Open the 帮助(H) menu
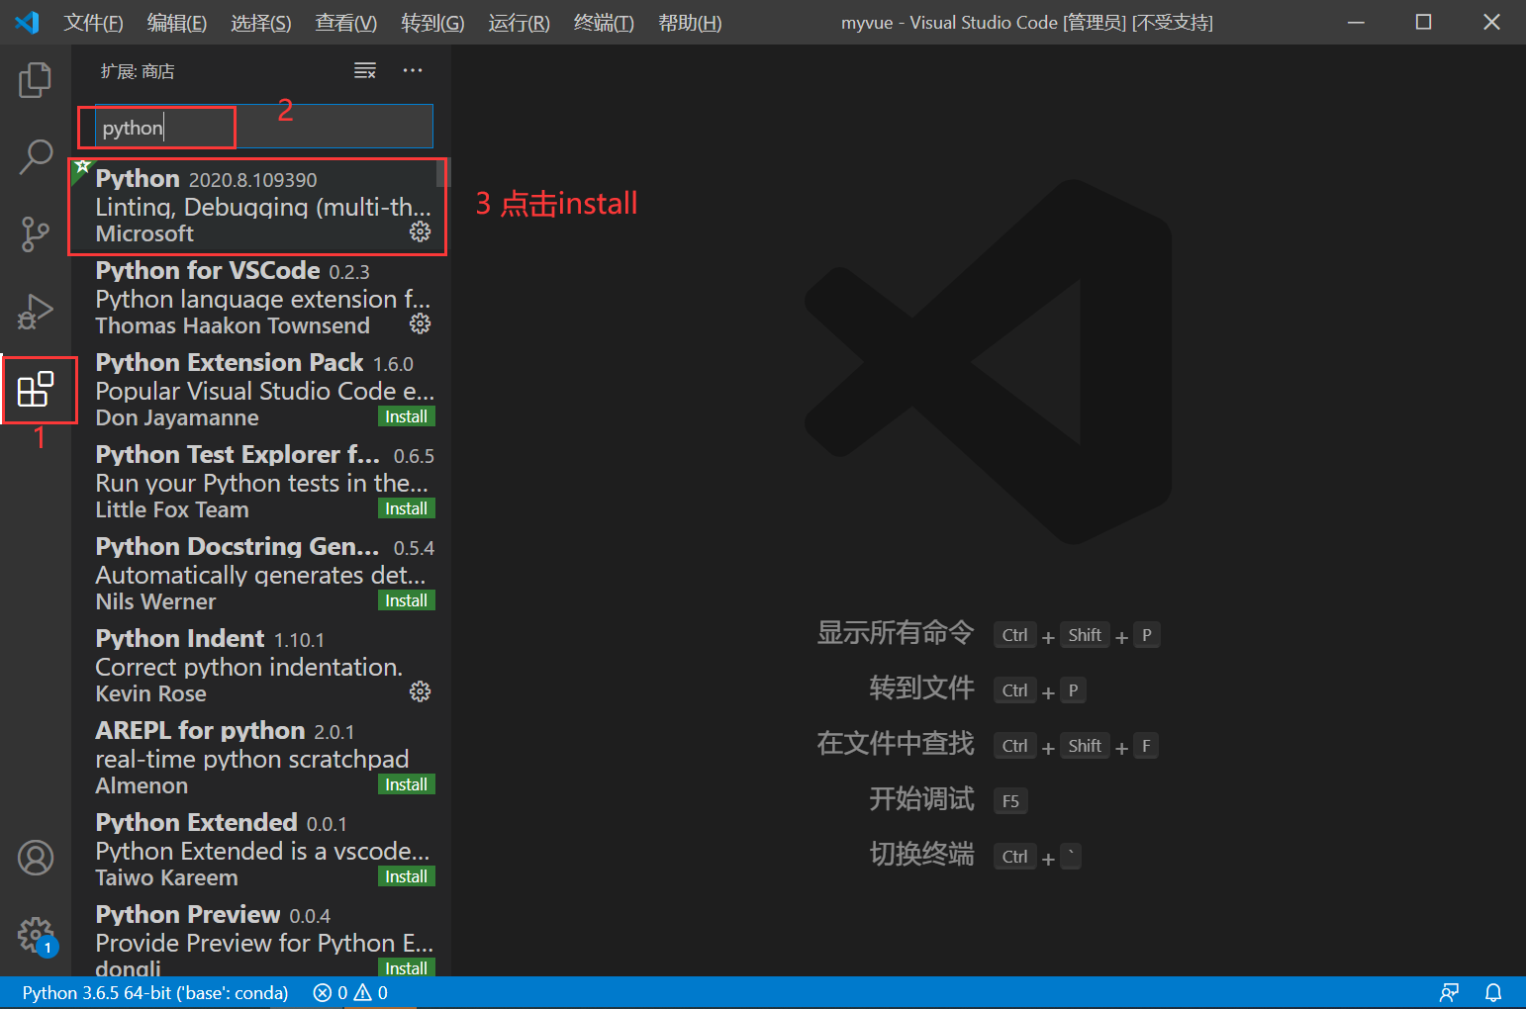Viewport: 1526px width, 1009px height. point(690,23)
